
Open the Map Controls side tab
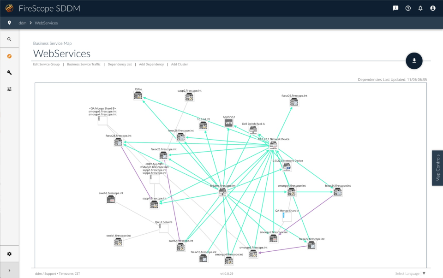(437, 168)
